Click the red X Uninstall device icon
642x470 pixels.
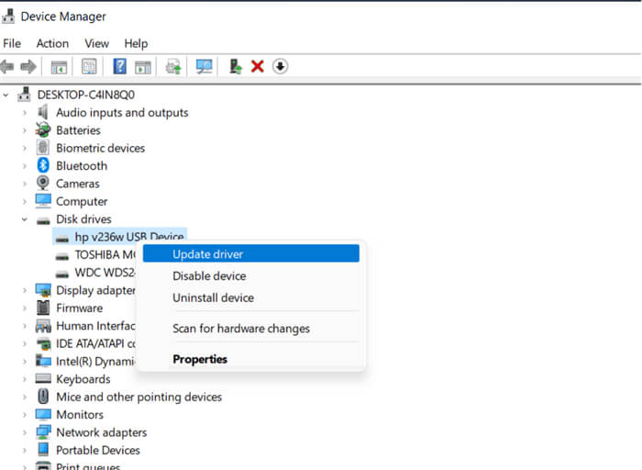(258, 66)
